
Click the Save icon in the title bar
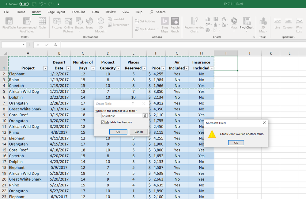point(34,4)
